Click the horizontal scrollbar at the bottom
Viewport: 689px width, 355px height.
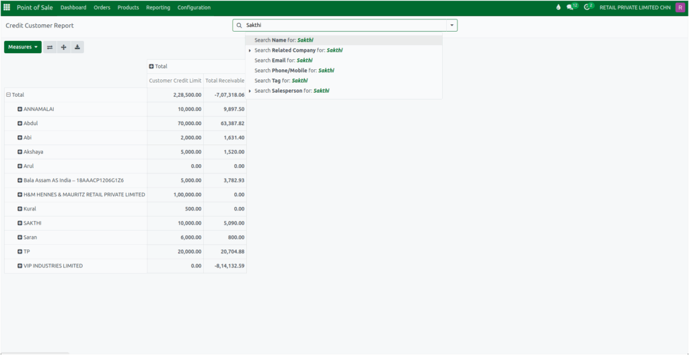point(35,353)
